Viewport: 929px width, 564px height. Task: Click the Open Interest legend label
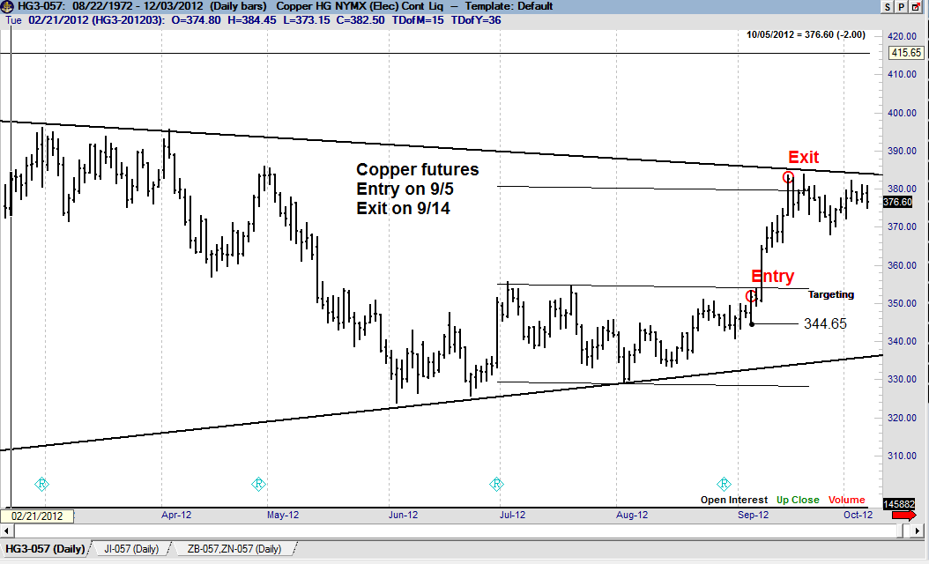[734, 500]
